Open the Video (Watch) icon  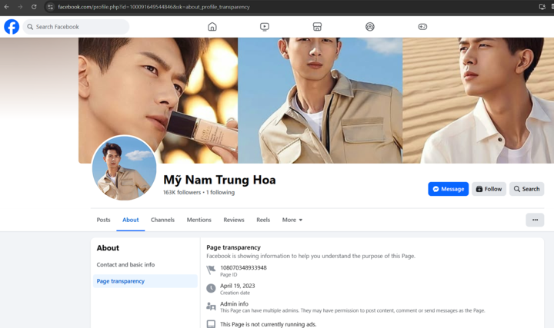[x=265, y=27]
